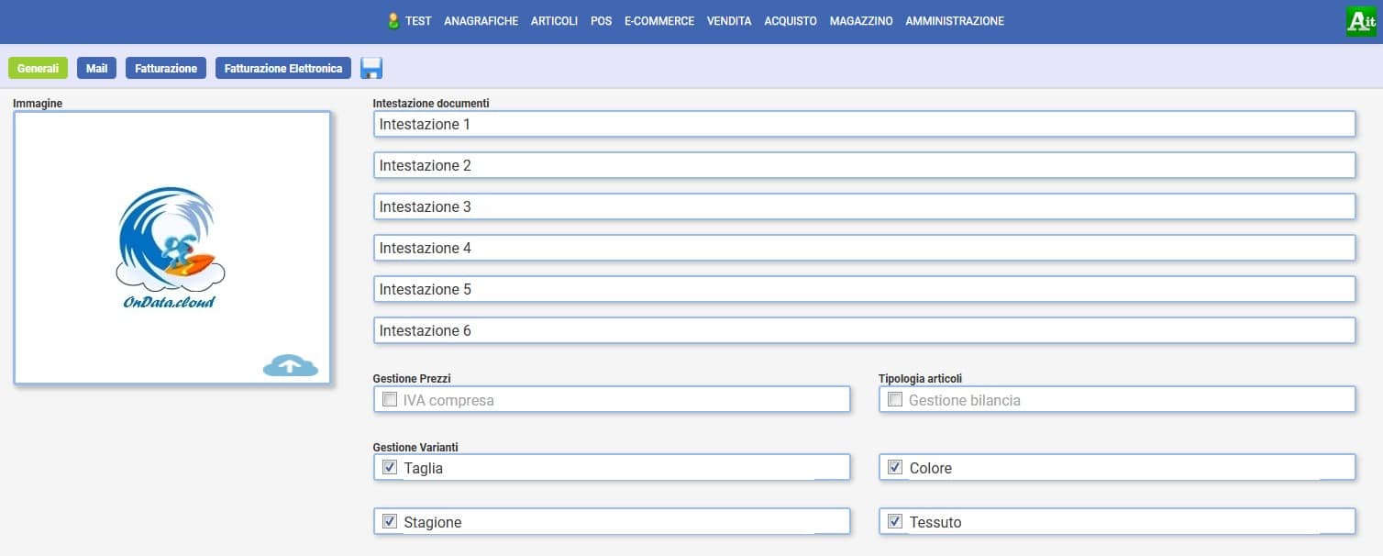Focus the Intestazione 4 text field
Viewport: 1383px width, 556px height.
coord(863,248)
